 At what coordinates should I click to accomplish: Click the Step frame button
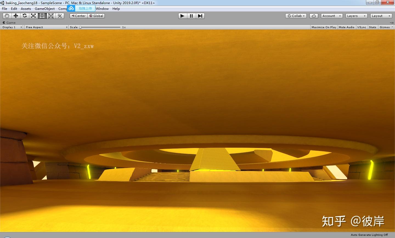pyautogui.click(x=200, y=16)
